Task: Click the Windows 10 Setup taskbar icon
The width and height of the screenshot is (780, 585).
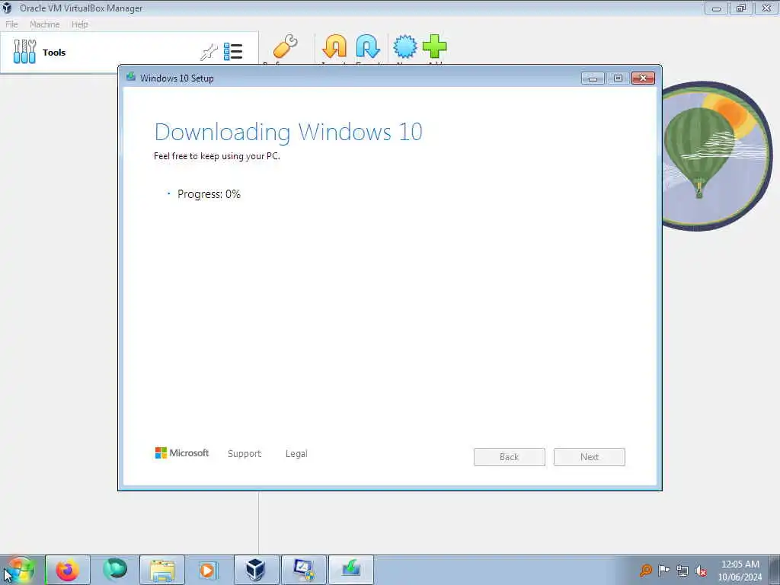Action: pos(350,570)
